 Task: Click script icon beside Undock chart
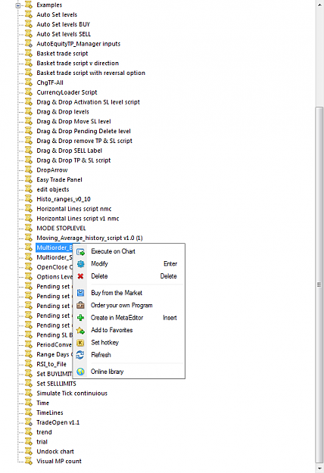[x=29, y=451]
